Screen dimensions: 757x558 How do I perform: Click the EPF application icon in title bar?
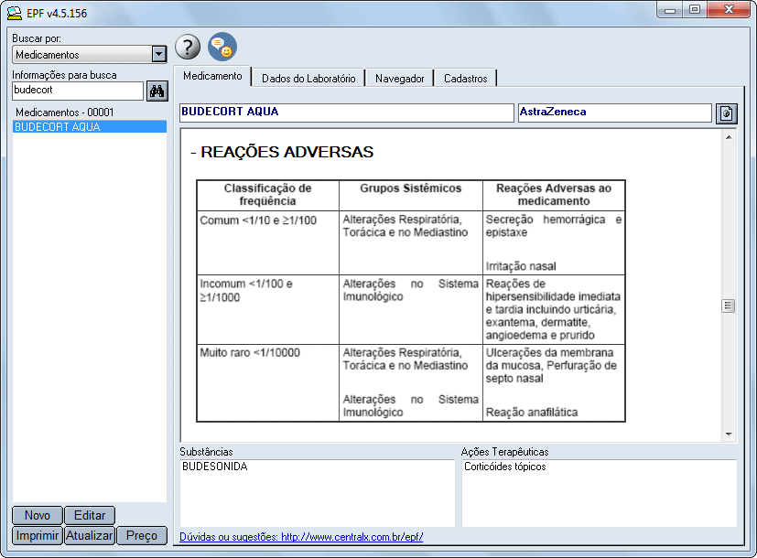click(15, 13)
